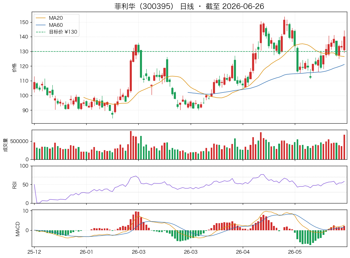350x258 pixels.
Task: Click the highest volume bar in late February
Action: (131, 145)
